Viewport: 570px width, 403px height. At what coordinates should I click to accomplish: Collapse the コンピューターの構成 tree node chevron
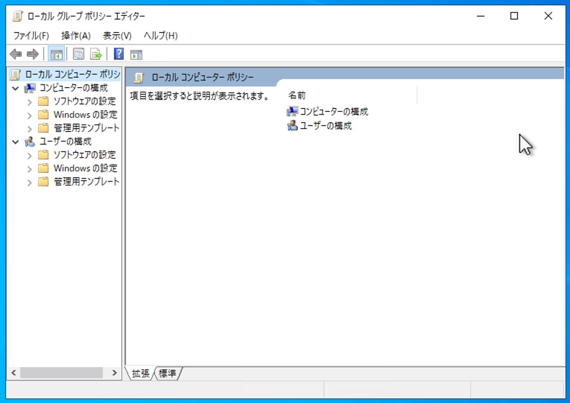[x=16, y=88]
